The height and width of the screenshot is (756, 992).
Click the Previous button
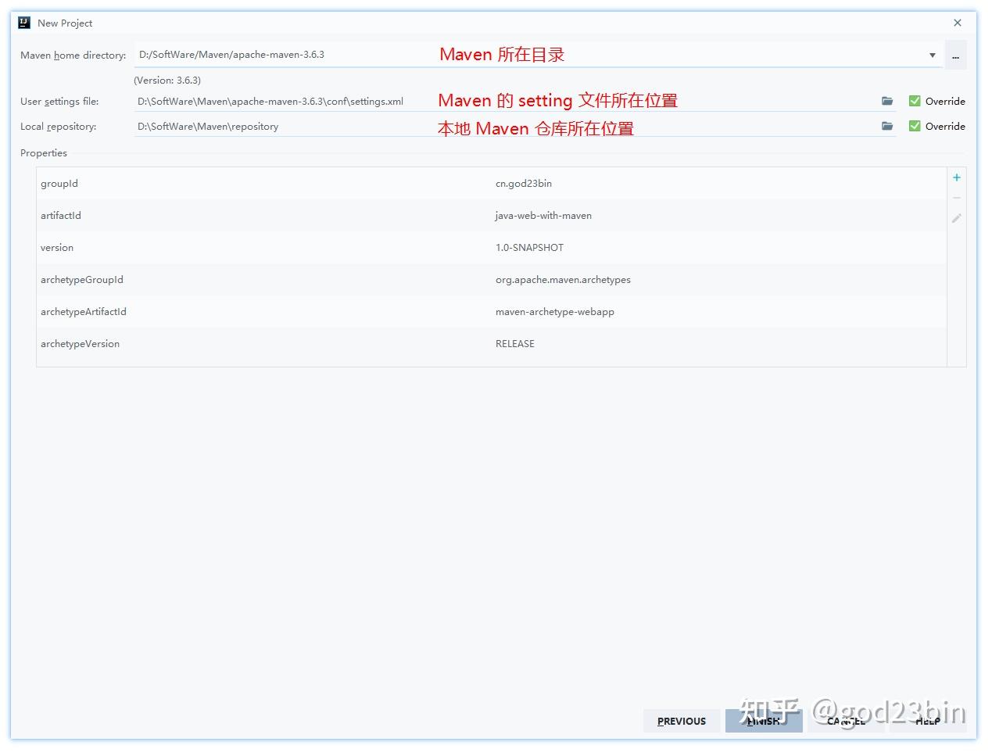[681, 721]
